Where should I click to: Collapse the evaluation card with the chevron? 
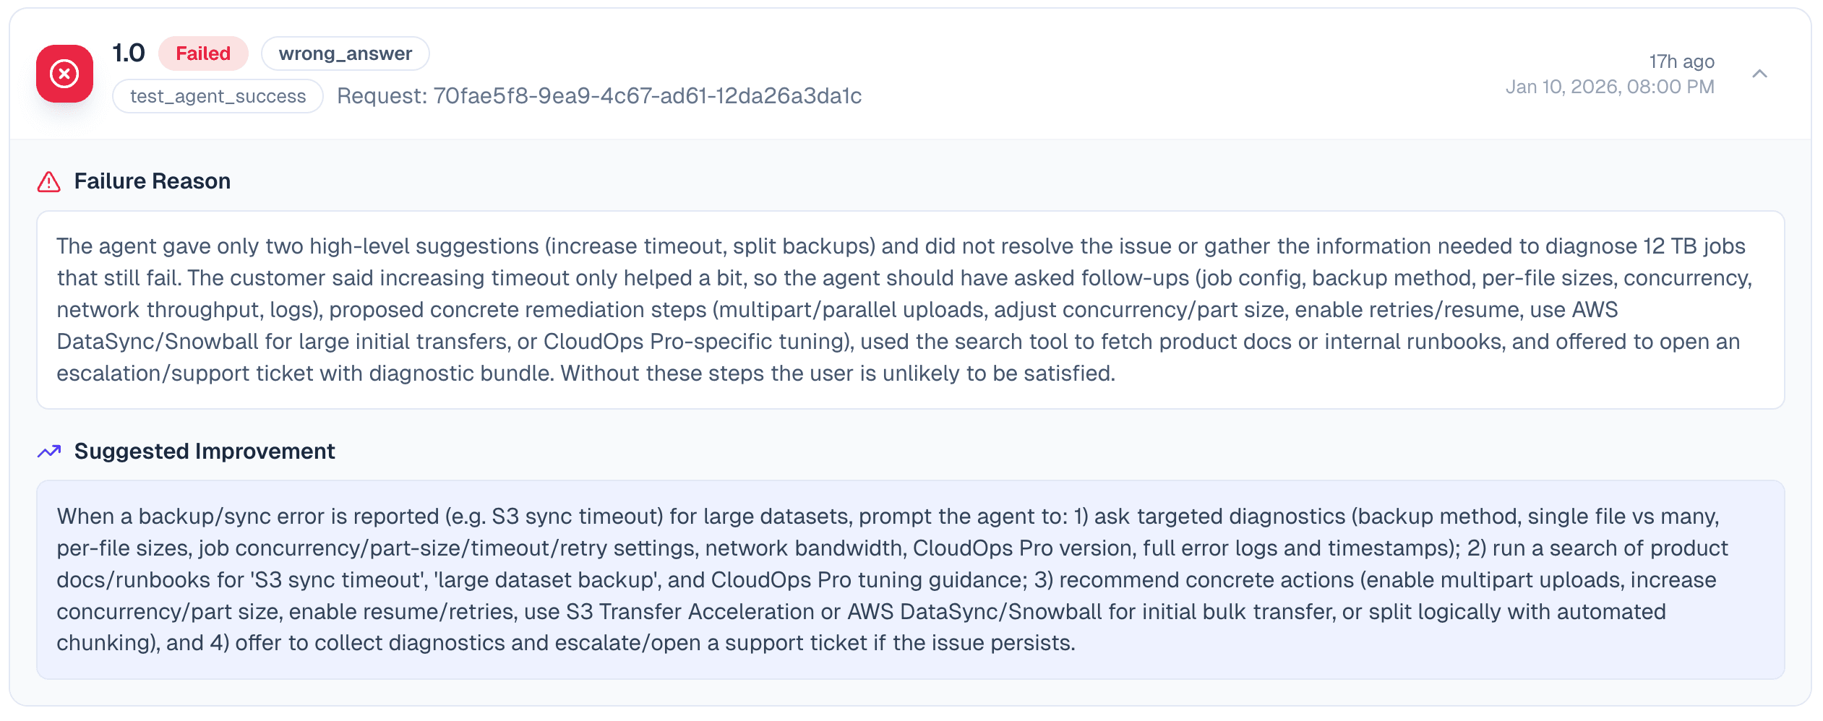point(1759,74)
